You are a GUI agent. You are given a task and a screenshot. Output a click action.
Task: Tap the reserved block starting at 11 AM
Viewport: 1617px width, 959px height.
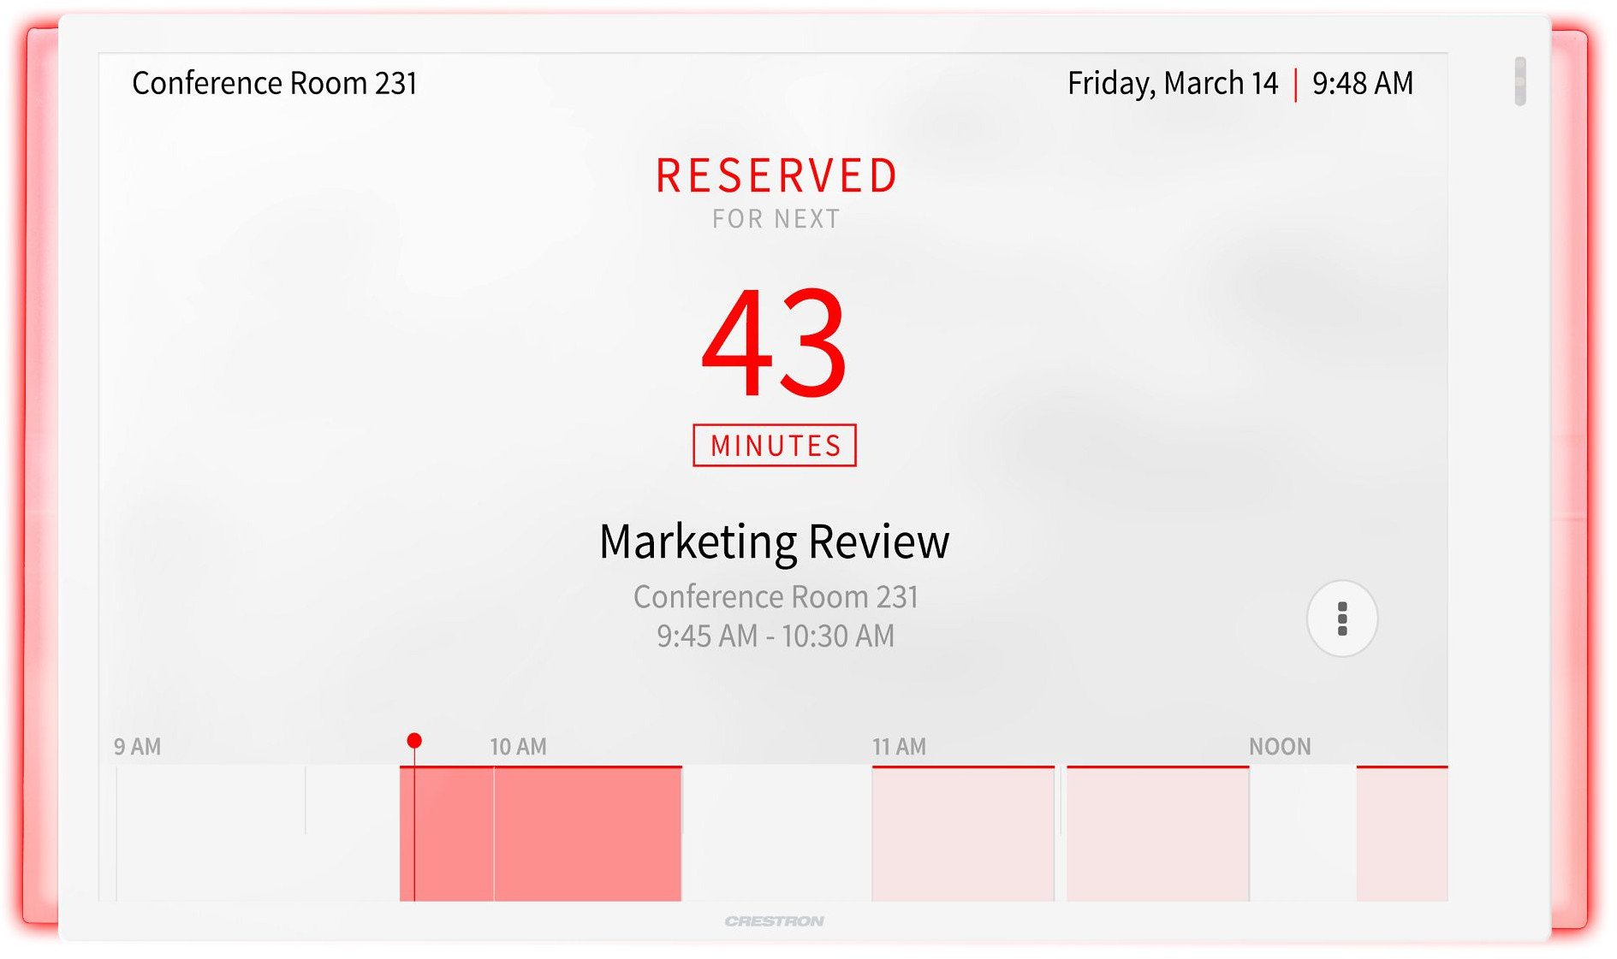[x=962, y=834]
